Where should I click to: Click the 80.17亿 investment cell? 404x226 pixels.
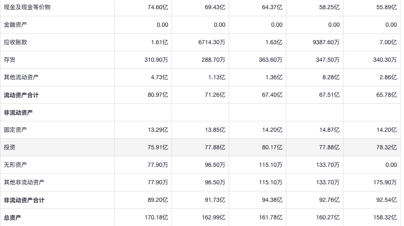(272, 147)
